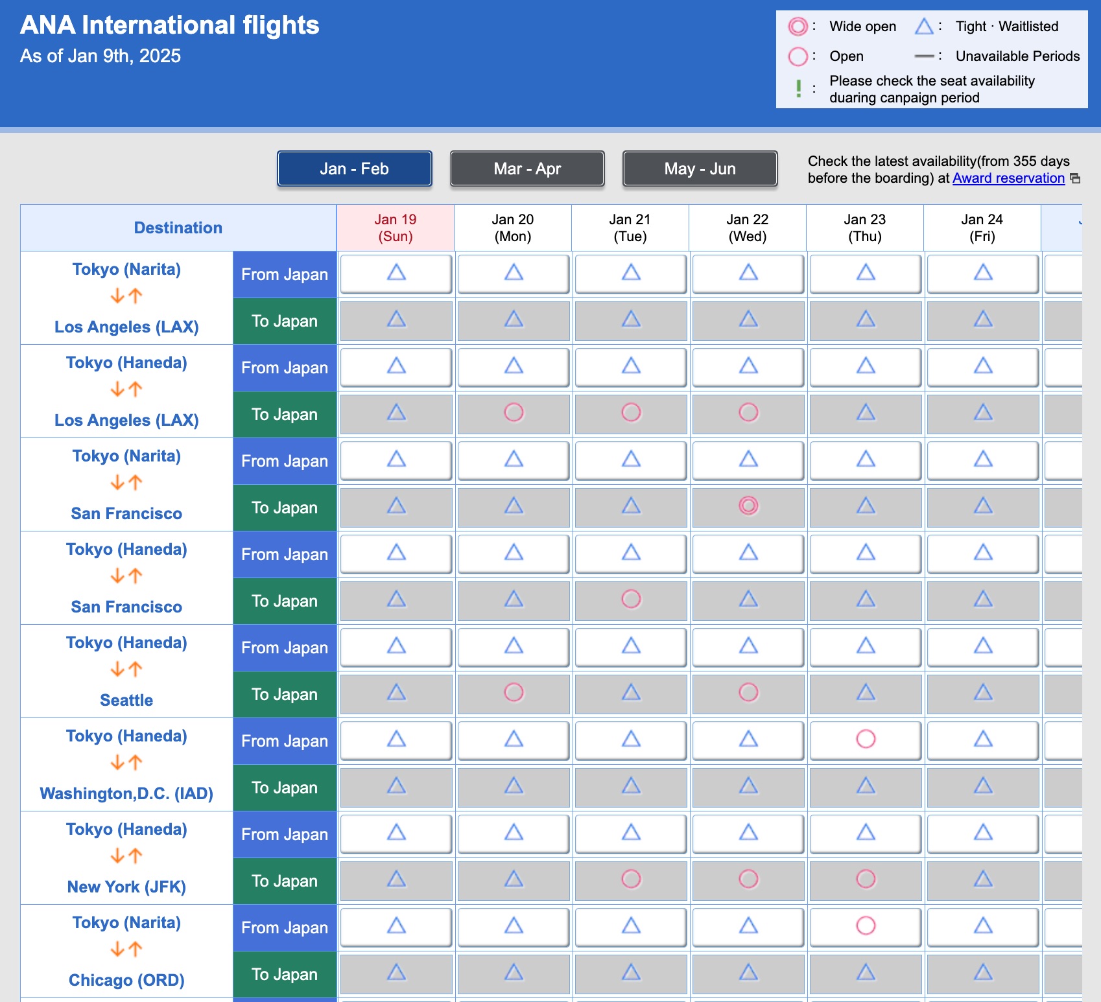
Task: Open the May - Jun availability view
Action: 699,168
